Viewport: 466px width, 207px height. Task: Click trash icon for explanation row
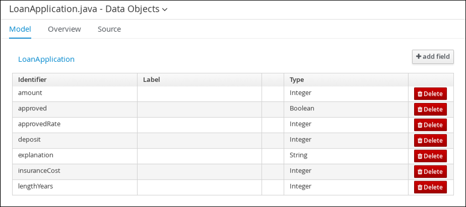420,156
